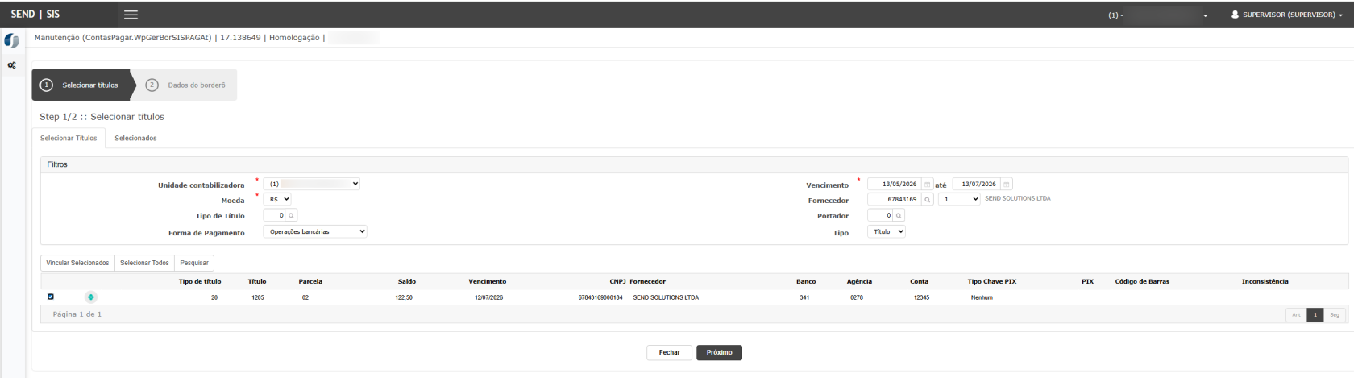
Task: Click the Código de Barras column header
Action: click(1142, 281)
